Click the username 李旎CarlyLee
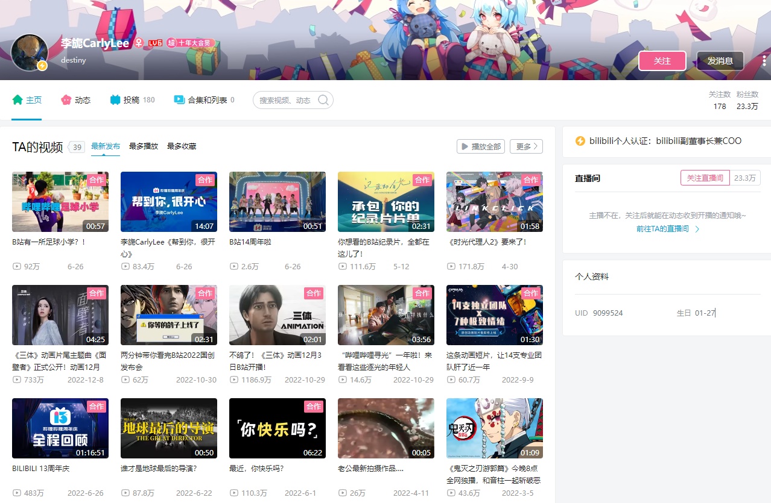Image resolution: width=771 pixels, height=503 pixels. 95,43
